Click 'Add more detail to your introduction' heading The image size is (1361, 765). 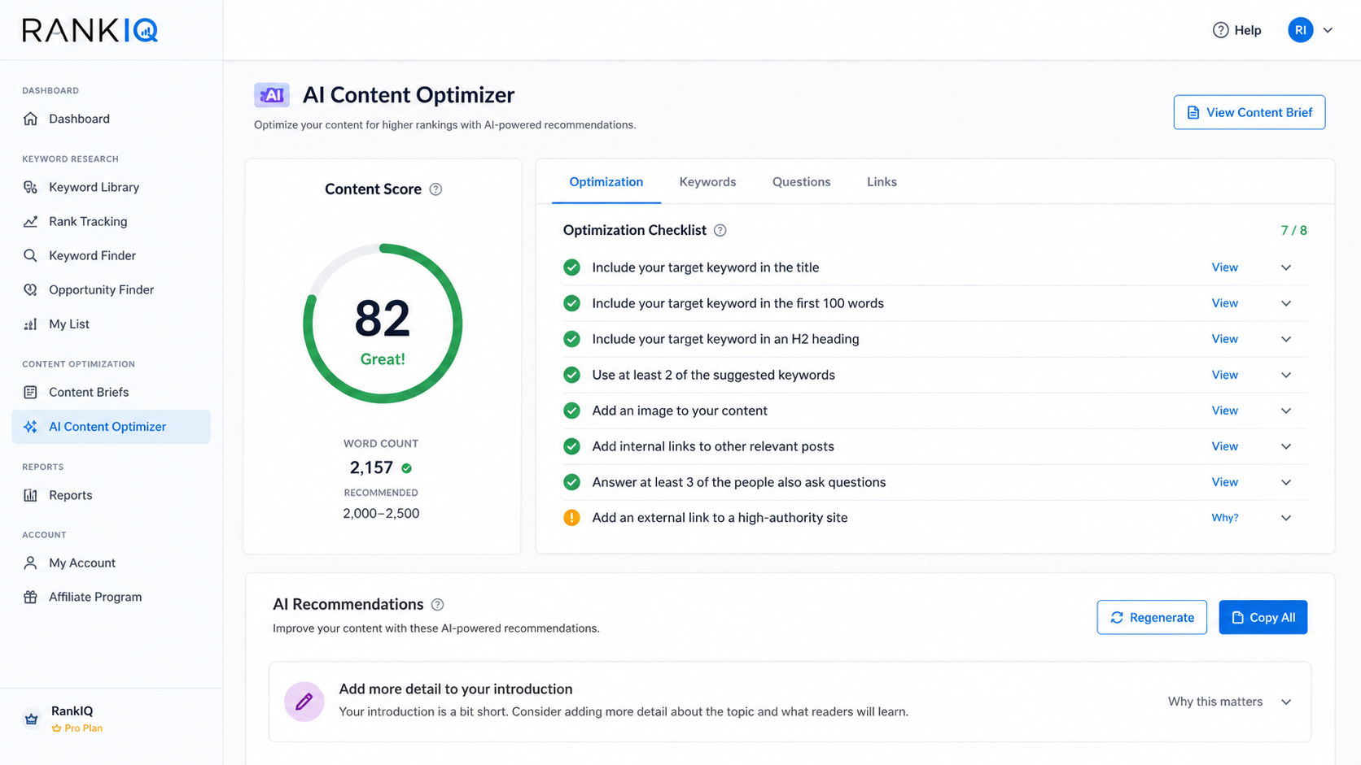[x=456, y=689]
